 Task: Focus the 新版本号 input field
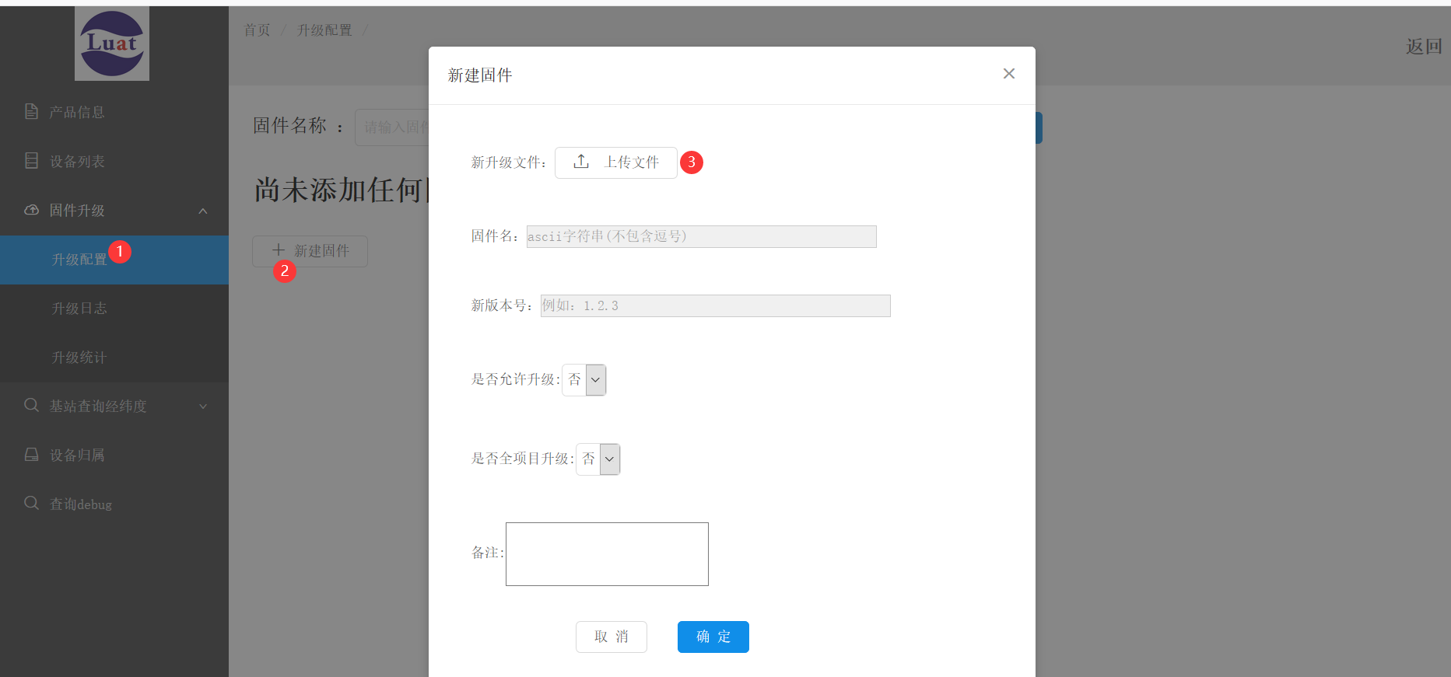716,305
